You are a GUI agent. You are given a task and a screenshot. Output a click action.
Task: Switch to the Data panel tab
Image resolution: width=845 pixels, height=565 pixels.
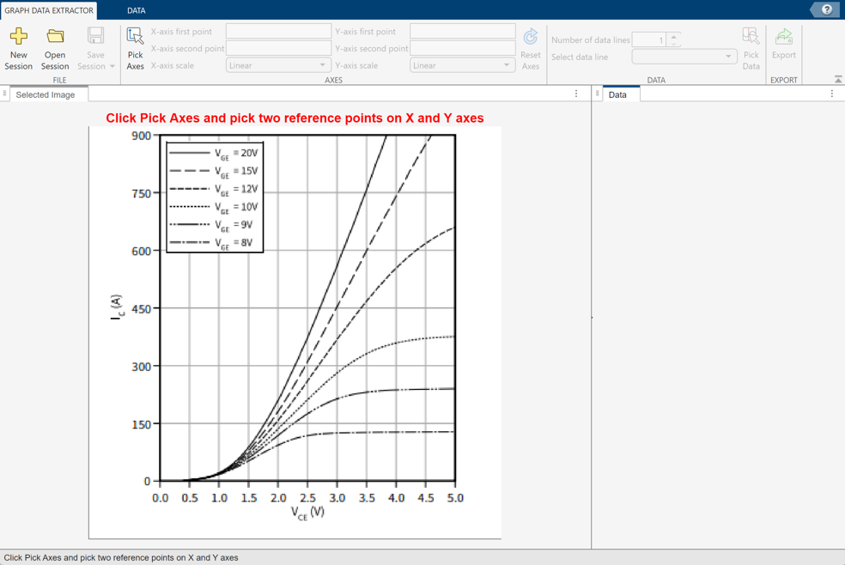point(619,94)
